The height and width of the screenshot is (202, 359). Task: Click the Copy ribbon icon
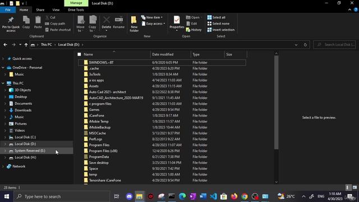click(26, 20)
